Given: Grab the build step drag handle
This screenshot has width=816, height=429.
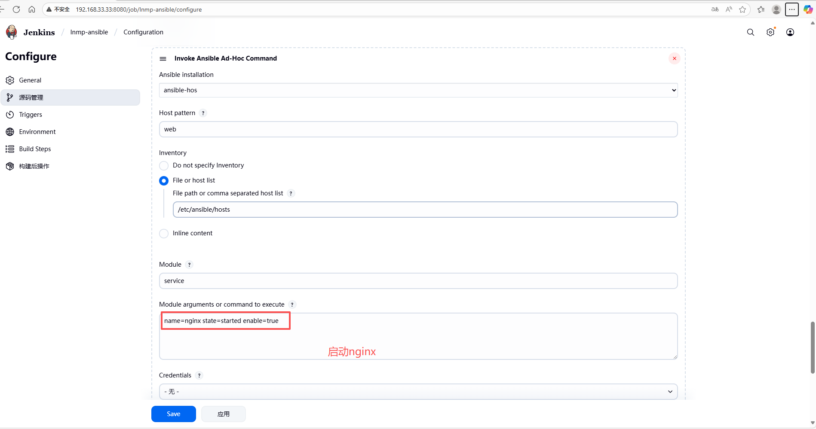Looking at the screenshot, I should [x=163, y=59].
